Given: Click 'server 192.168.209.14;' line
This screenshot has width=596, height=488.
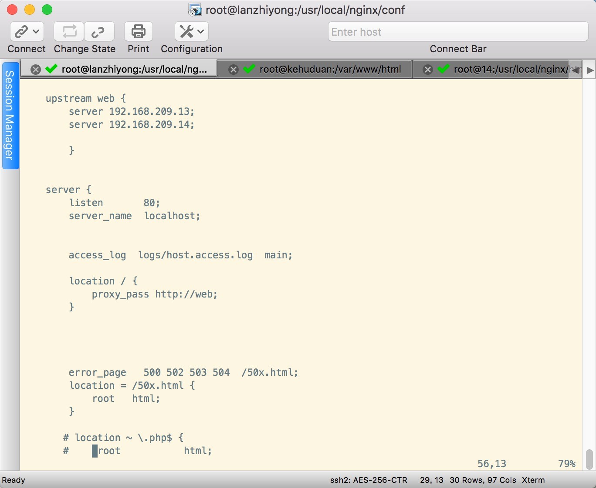Looking at the screenshot, I should coord(132,124).
